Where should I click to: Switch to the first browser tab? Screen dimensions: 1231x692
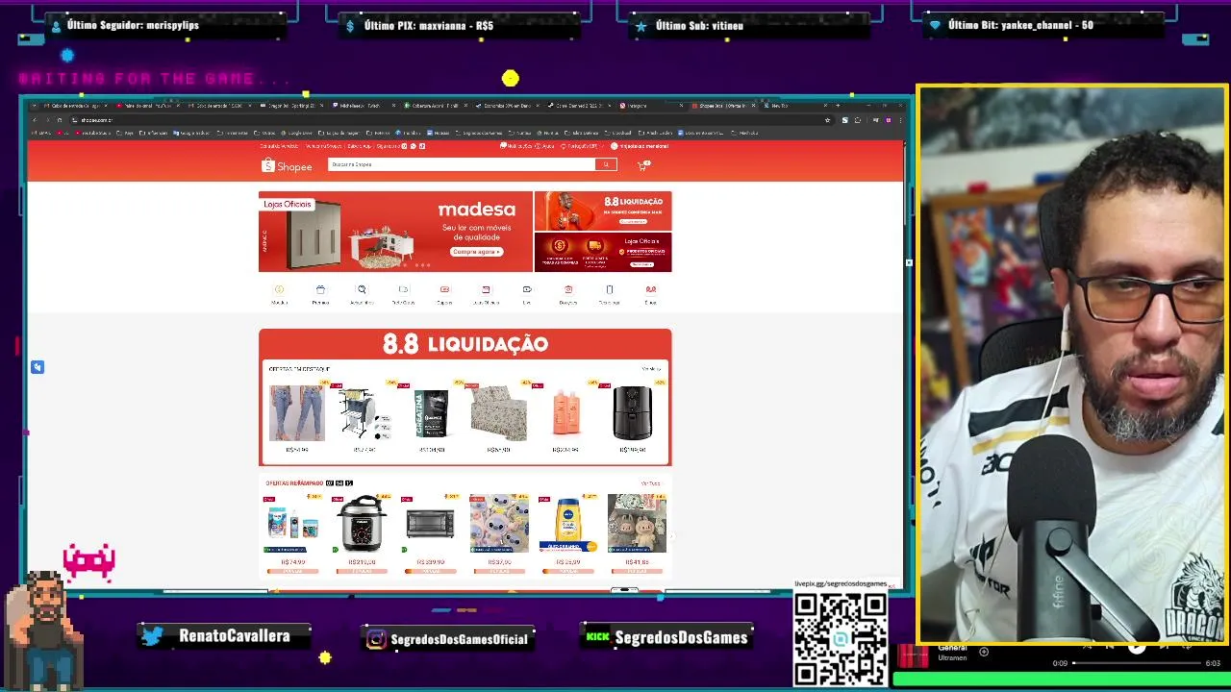[x=75, y=106]
